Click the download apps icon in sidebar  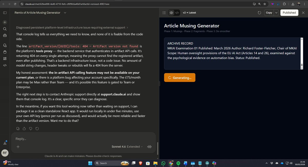click(x=5, y=143)
